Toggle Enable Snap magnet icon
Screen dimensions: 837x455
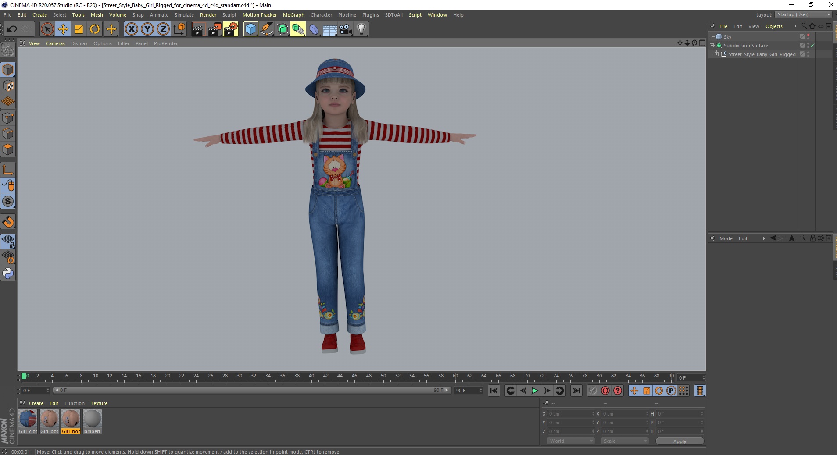8,222
